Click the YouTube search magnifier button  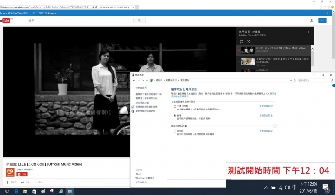[x=139, y=20]
